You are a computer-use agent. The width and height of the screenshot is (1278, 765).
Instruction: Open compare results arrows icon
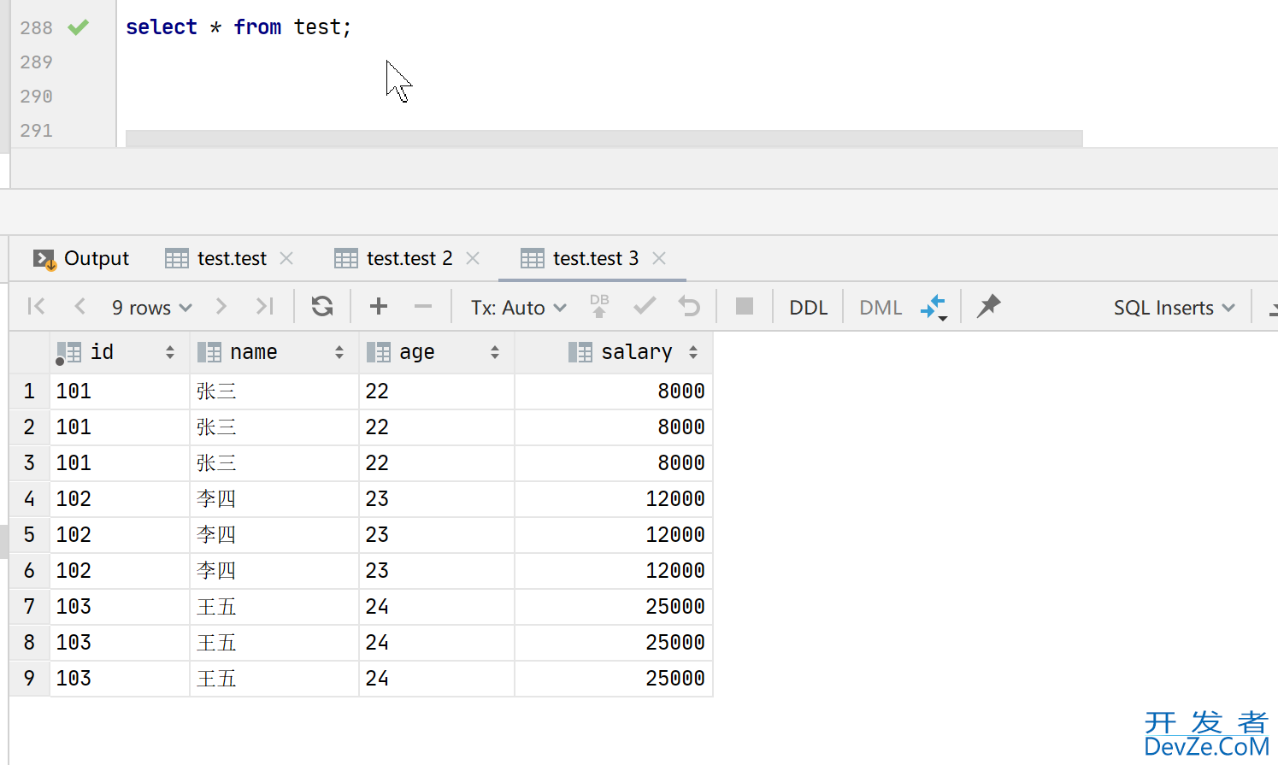point(933,307)
